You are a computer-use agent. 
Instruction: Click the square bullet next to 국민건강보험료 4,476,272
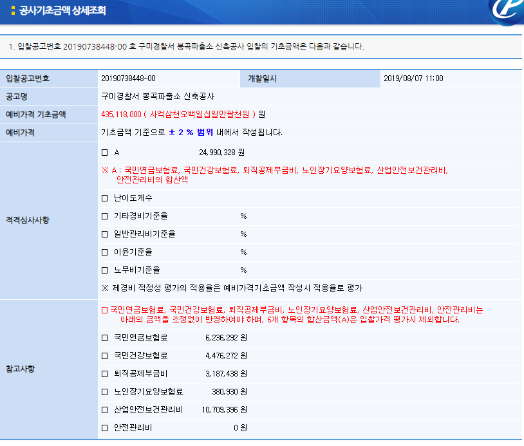click(x=104, y=356)
